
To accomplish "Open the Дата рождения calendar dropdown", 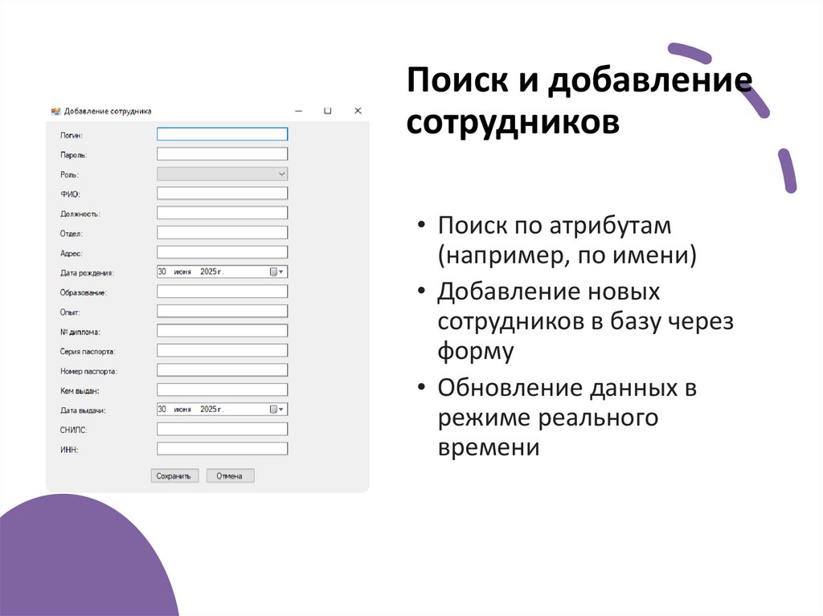I will coord(276,271).
